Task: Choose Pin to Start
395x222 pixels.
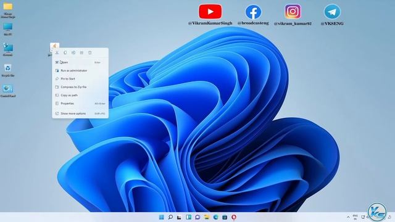Action: (x=80, y=79)
